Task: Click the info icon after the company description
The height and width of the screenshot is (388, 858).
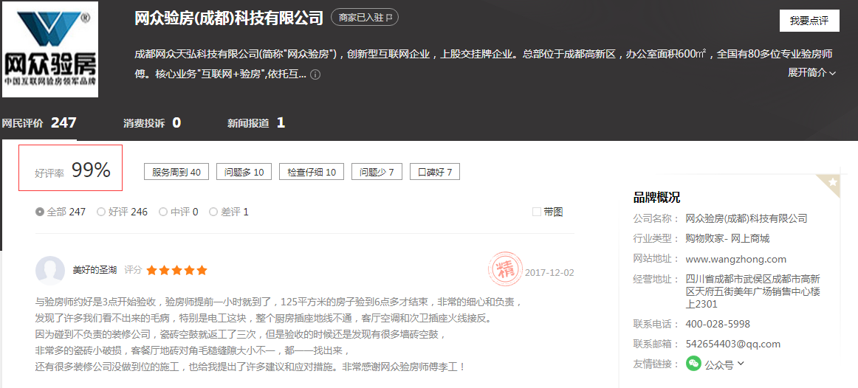Action: pyautogui.click(x=315, y=75)
